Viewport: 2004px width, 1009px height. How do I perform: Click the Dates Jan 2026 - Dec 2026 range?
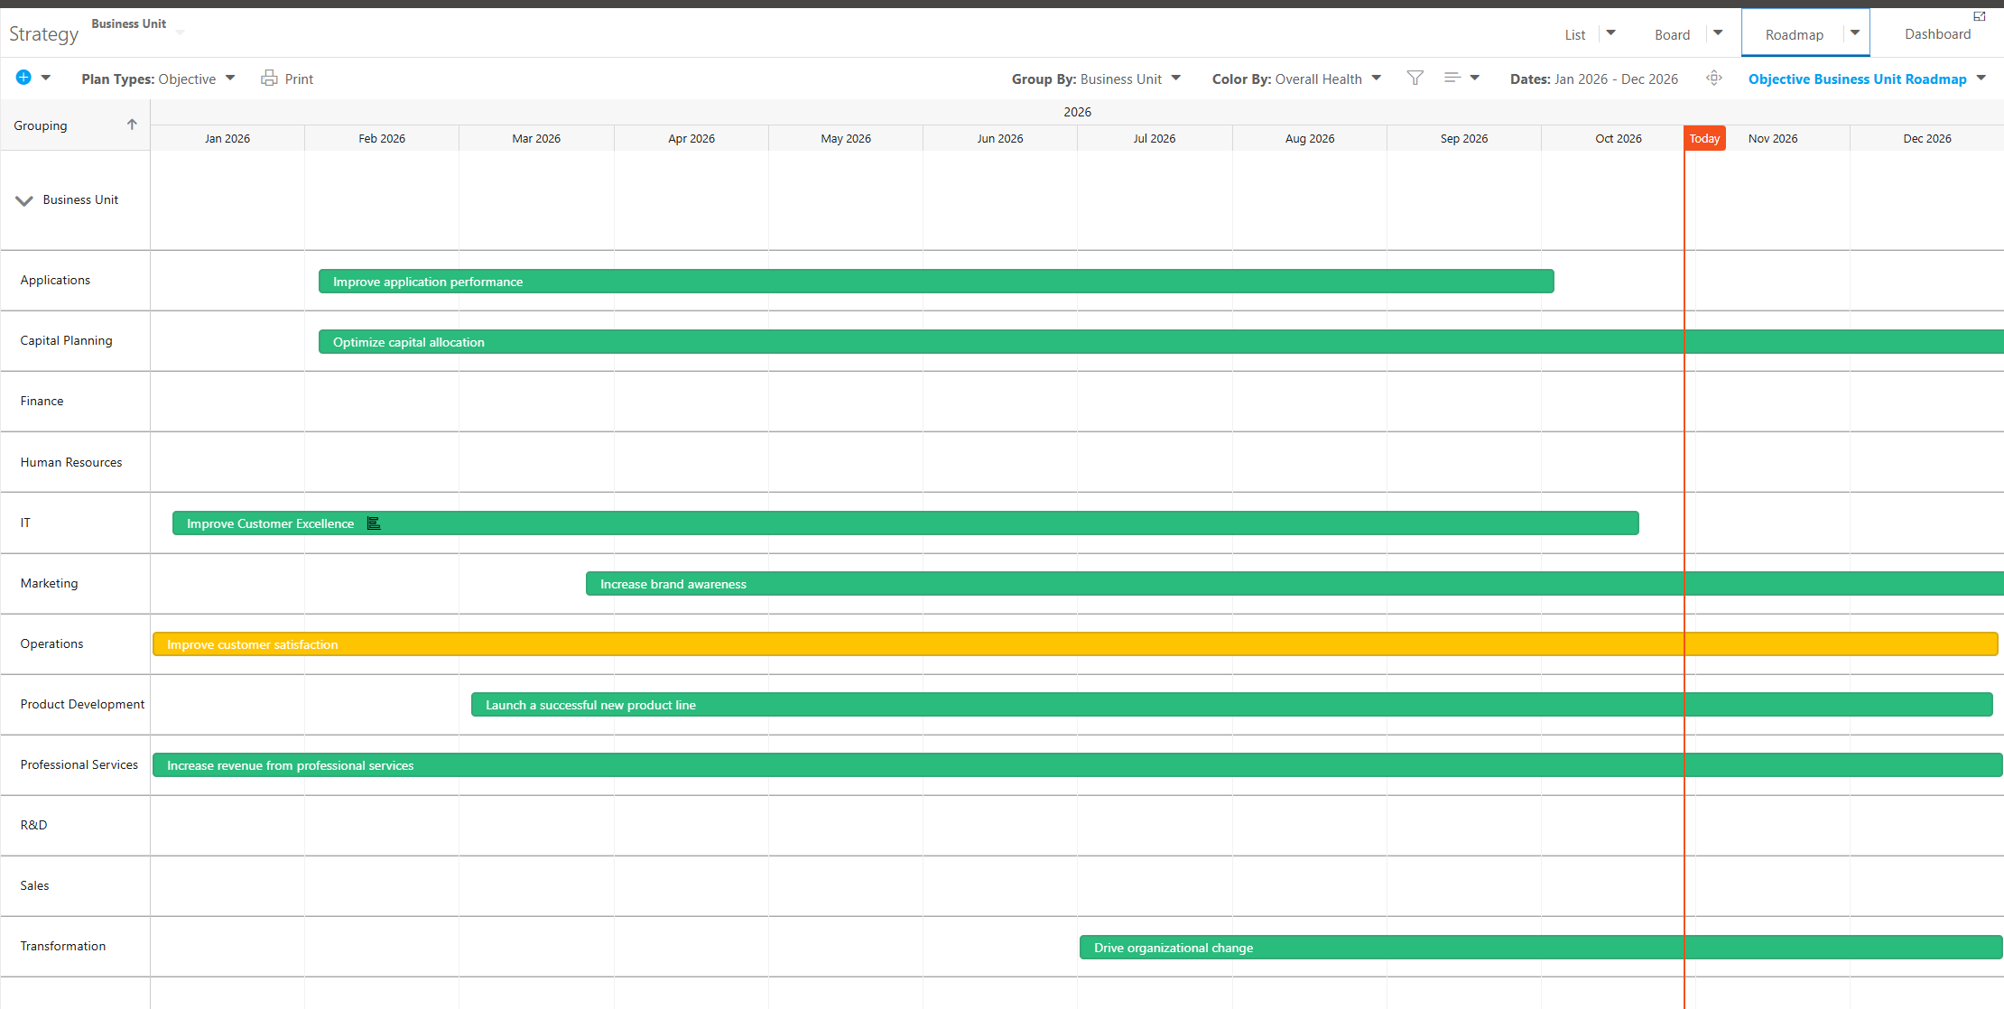point(1594,79)
